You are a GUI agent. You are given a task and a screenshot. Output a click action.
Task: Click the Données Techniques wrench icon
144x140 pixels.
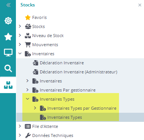(28, 135)
